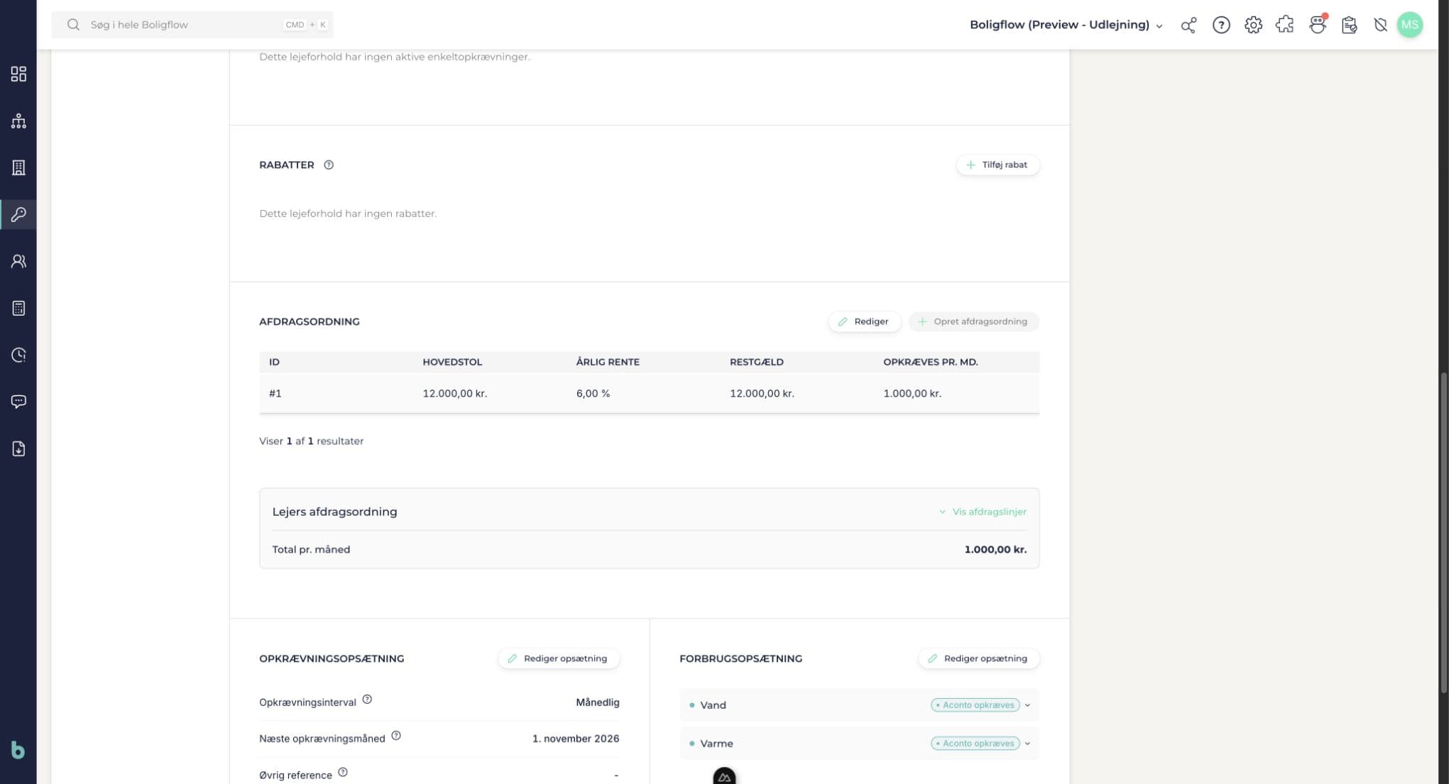Click the share icon in top bar
Screen dimensions: 1449x784
(1188, 25)
